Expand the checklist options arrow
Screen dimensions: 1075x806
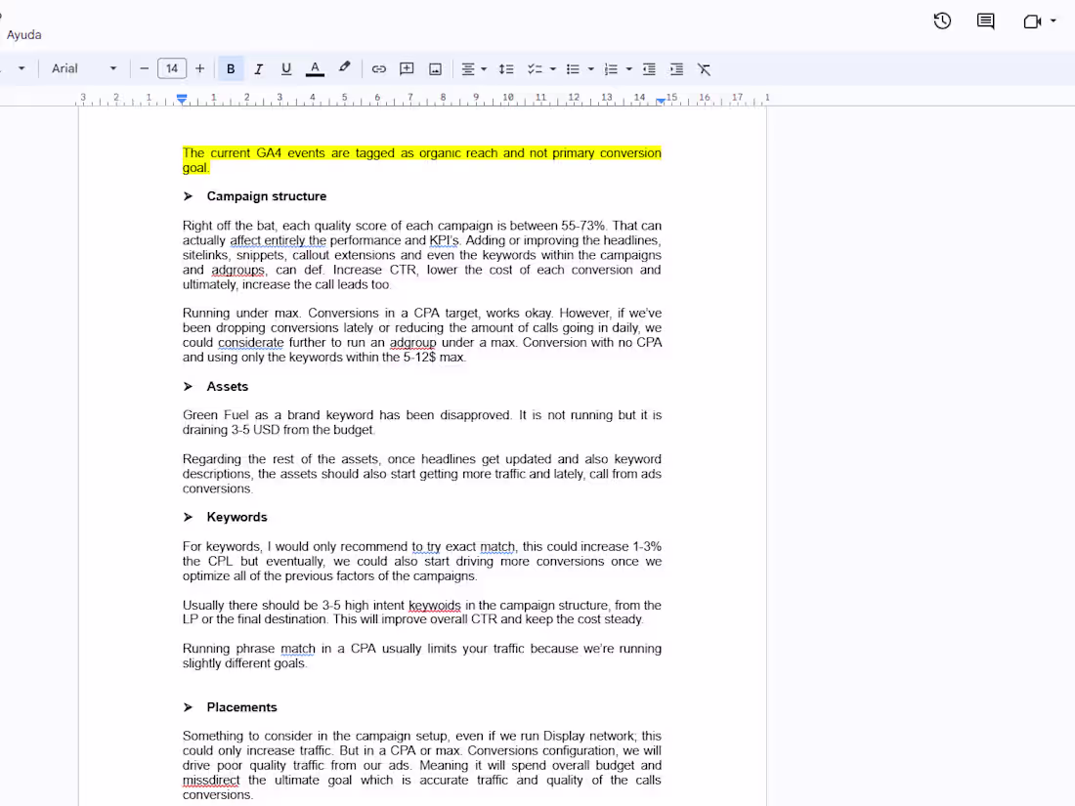pyautogui.click(x=552, y=68)
